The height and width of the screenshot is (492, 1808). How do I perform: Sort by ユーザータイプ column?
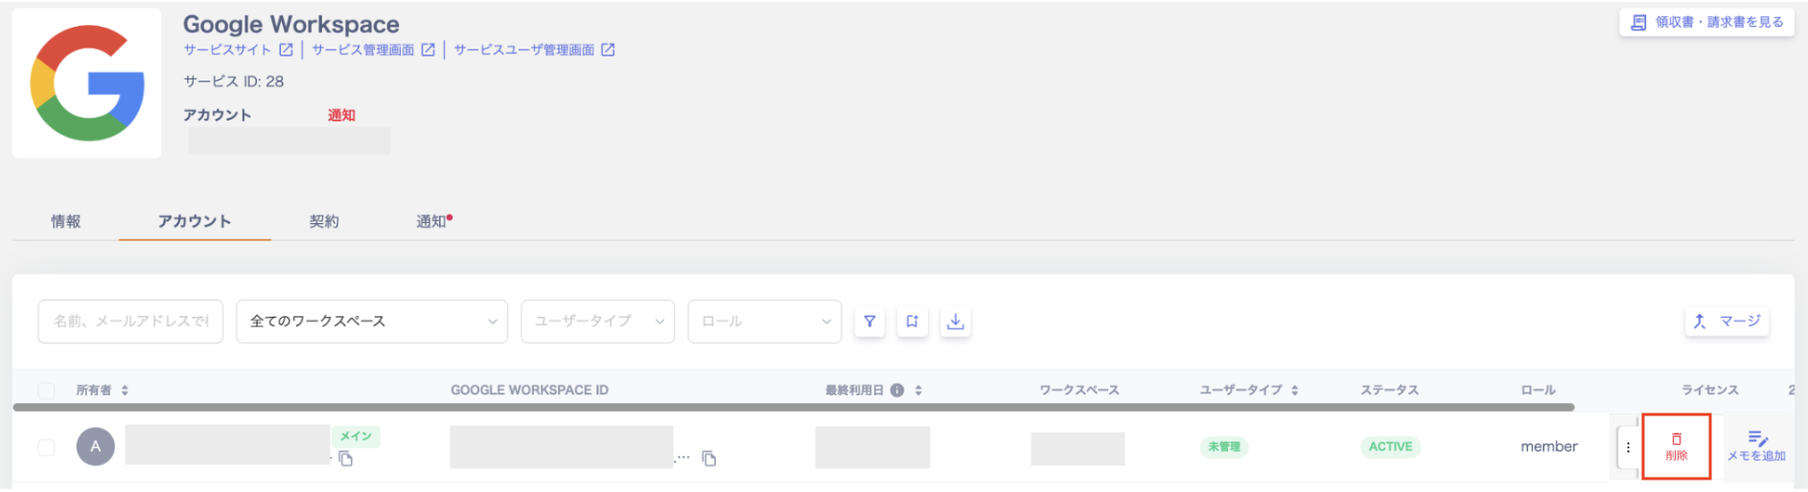coord(1294,391)
